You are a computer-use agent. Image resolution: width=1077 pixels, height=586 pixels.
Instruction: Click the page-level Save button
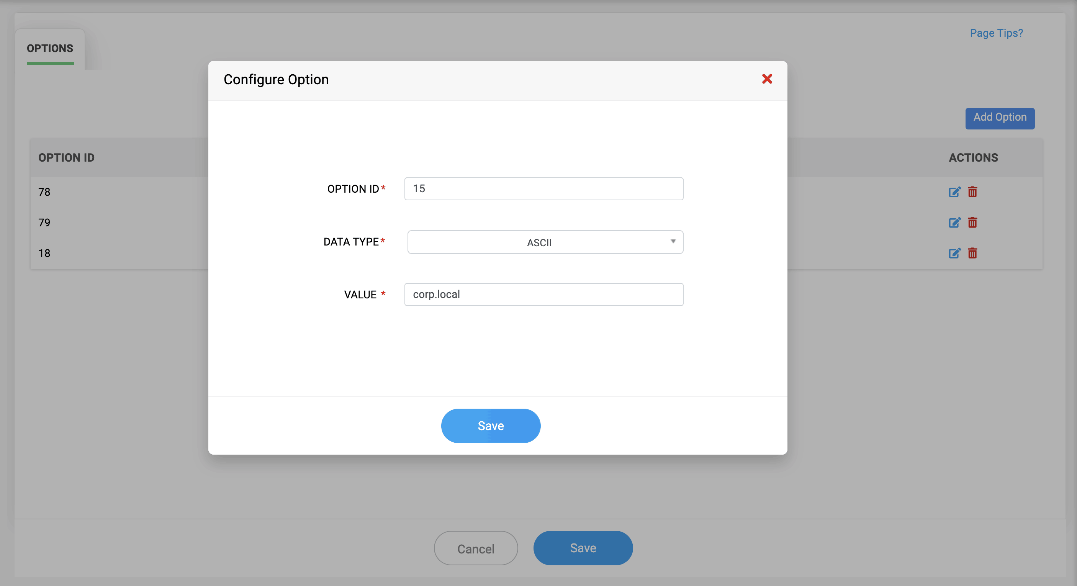tap(583, 548)
